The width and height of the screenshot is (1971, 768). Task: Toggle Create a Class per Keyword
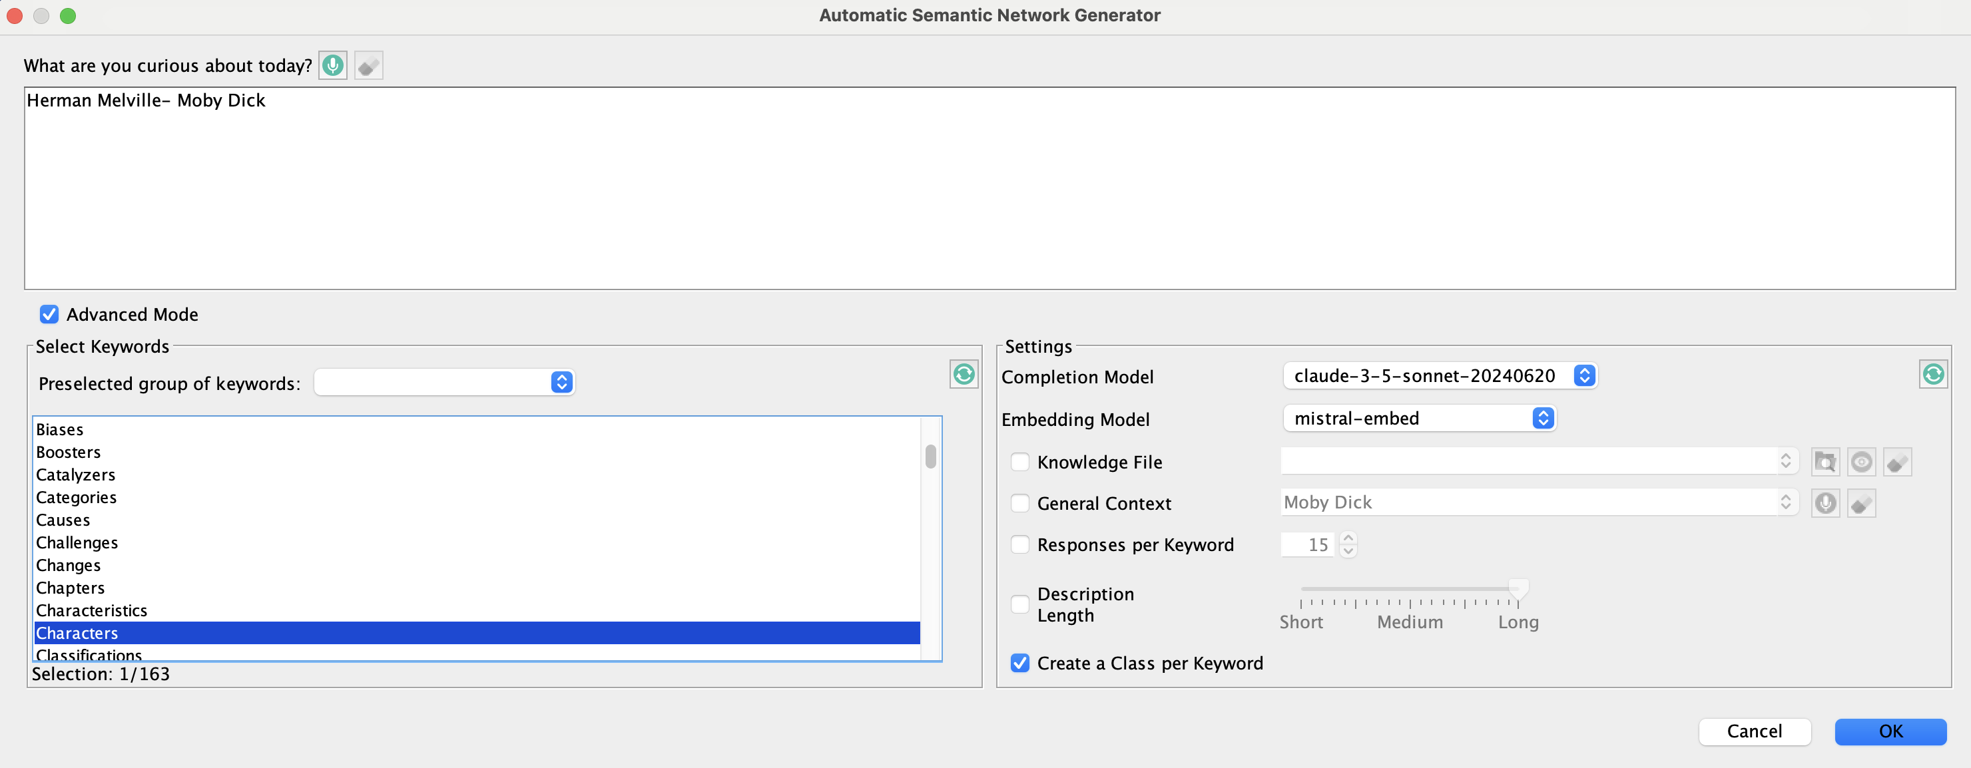point(1019,664)
